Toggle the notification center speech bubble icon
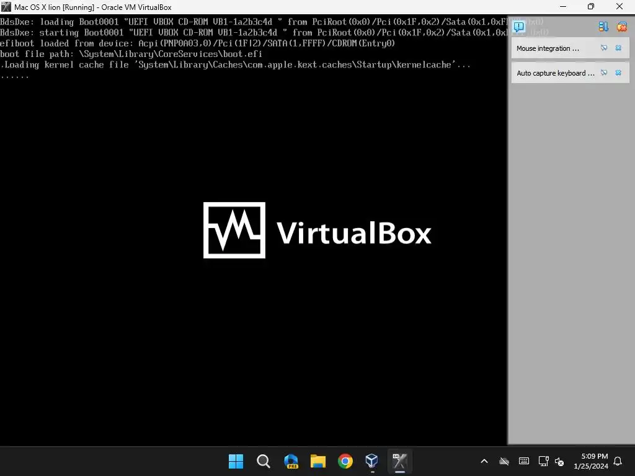 pos(519,27)
